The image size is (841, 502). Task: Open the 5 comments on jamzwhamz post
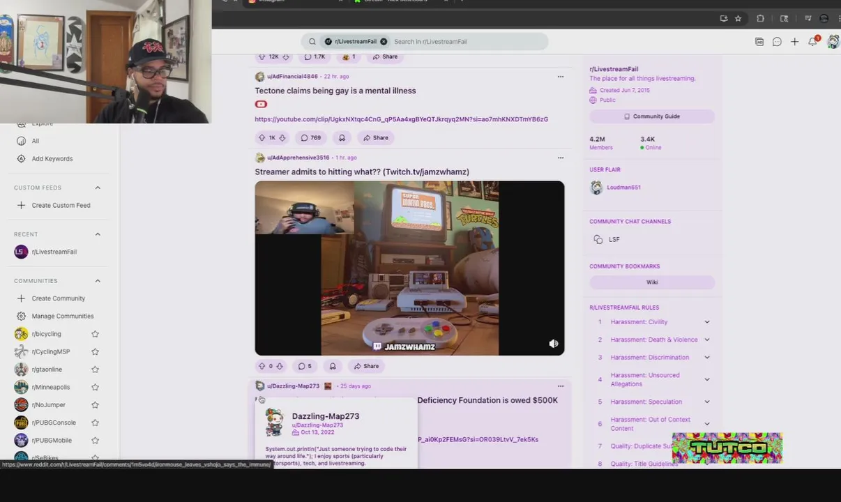(x=305, y=366)
